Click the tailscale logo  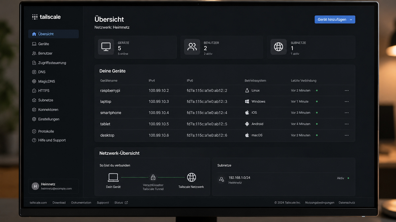tap(46, 17)
